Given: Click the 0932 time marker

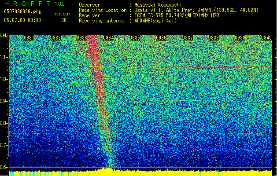Looking at the screenshot, I should pos(55,38).
